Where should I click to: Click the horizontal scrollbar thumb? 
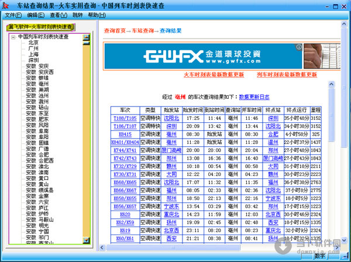point(173,247)
